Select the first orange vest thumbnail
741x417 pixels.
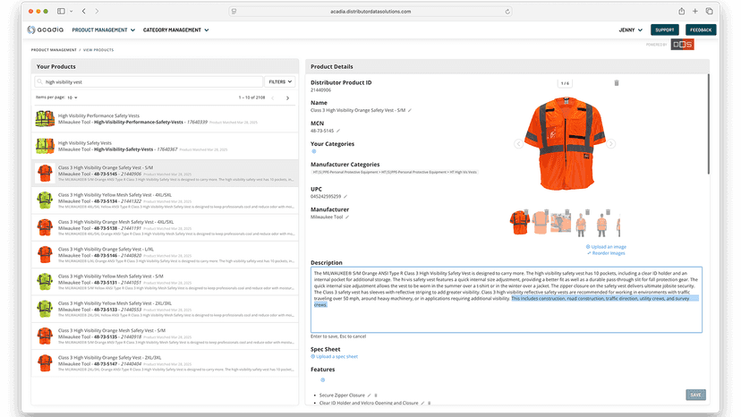[x=519, y=223]
